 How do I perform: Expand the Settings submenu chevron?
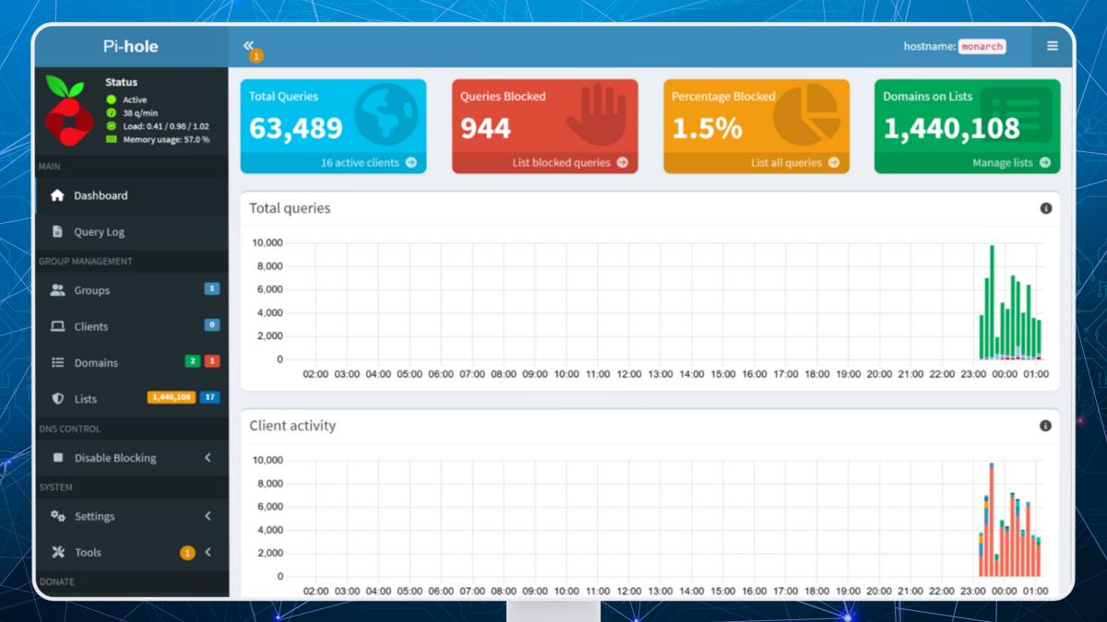pyautogui.click(x=208, y=516)
